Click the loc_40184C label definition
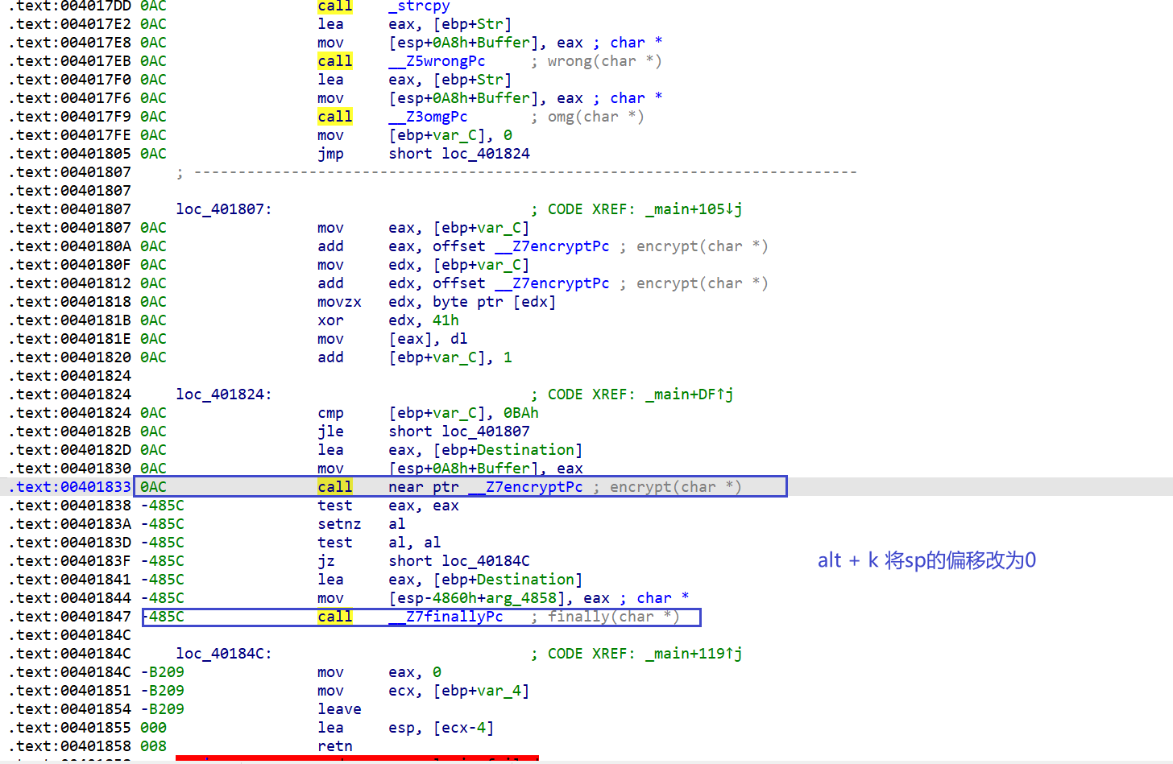 (223, 654)
